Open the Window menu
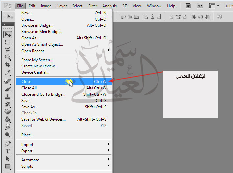Viewport: 233px width, 173px height. pyautogui.click(x=154, y=6)
